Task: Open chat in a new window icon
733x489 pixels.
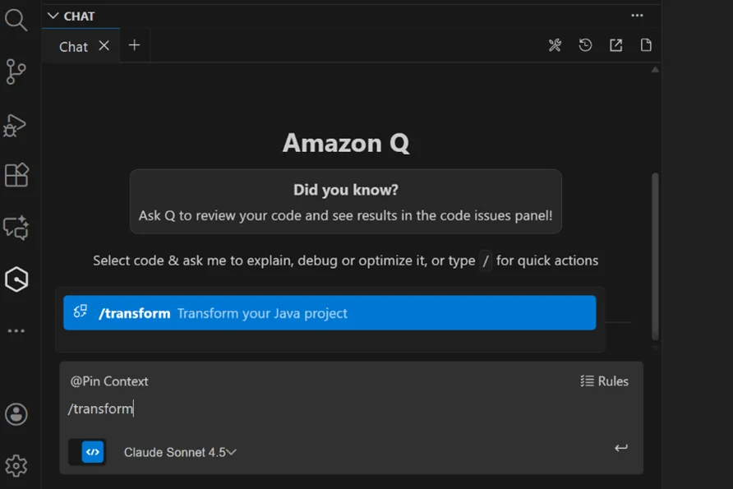Action: 615,44
